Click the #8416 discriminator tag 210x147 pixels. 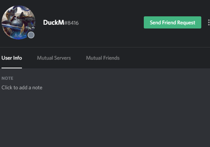point(72,23)
